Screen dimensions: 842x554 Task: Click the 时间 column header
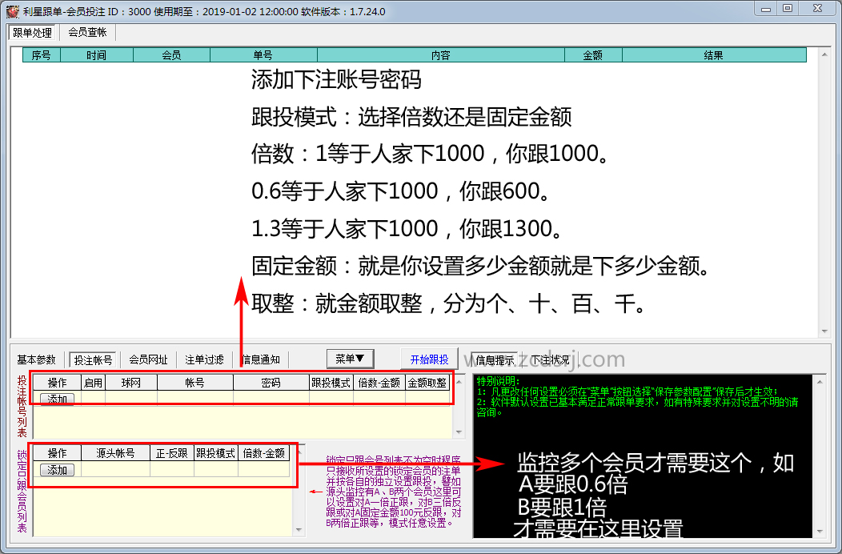(96, 55)
